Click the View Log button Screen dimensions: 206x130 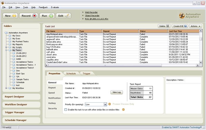pos(117,92)
